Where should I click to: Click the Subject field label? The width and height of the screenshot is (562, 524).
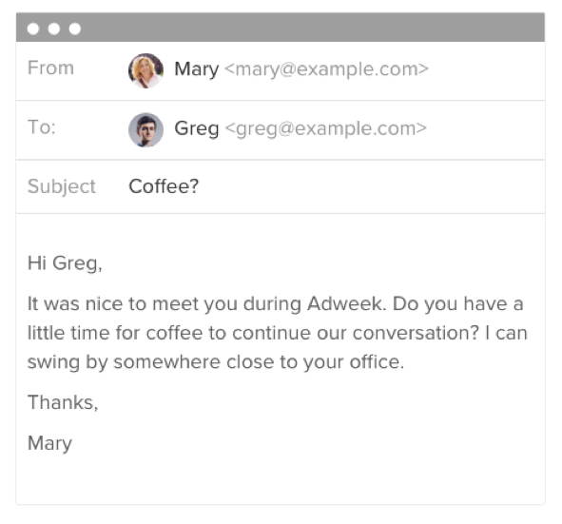(62, 186)
